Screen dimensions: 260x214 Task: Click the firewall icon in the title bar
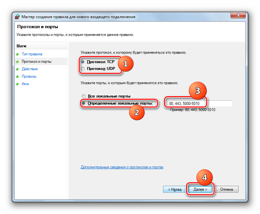(17, 17)
